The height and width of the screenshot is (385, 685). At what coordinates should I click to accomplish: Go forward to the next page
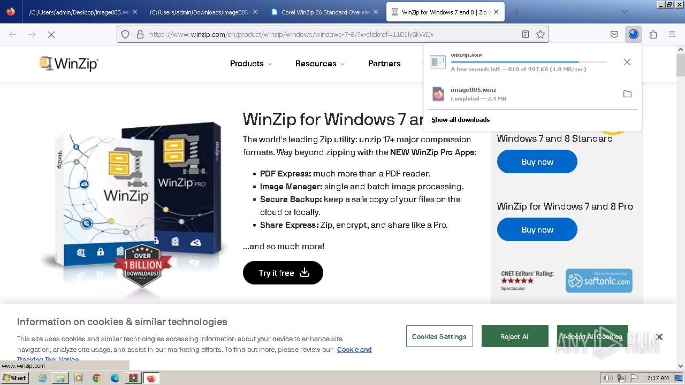(x=32, y=34)
